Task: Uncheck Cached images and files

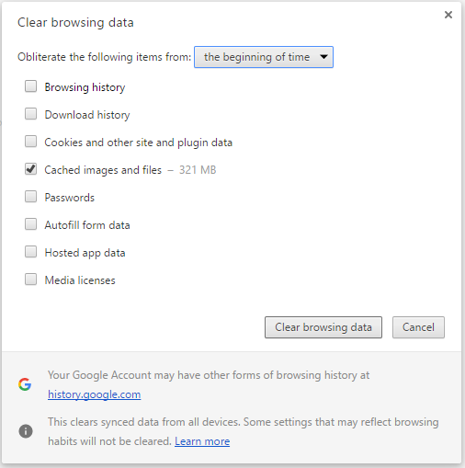Action: [x=30, y=169]
